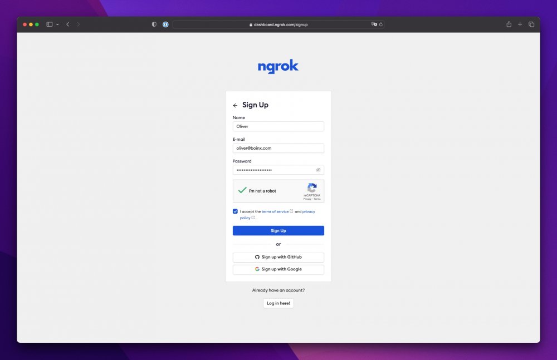Click the Log in here! button

click(x=278, y=303)
